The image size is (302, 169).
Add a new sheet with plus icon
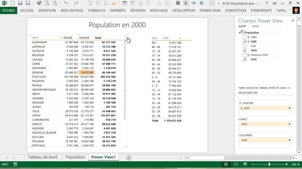click(129, 158)
